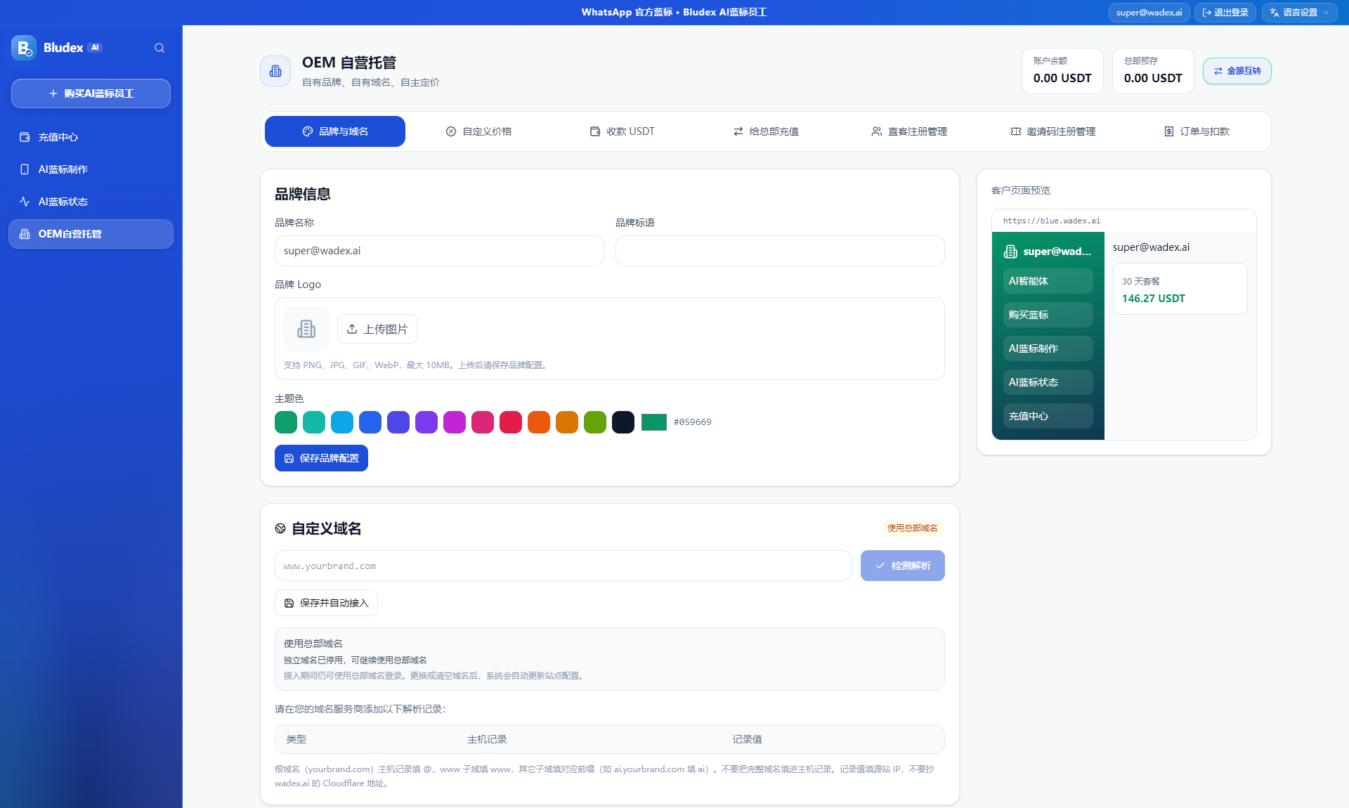Viewport: 1349px width, 808px height.
Task: Click the 账户余额 0.00 USDT card
Action: tap(1062, 71)
